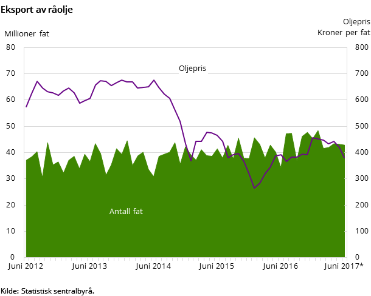The height and width of the screenshot is (296, 371).
Task: Click the leftmost tick on the x-axis
Action: pos(24,259)
